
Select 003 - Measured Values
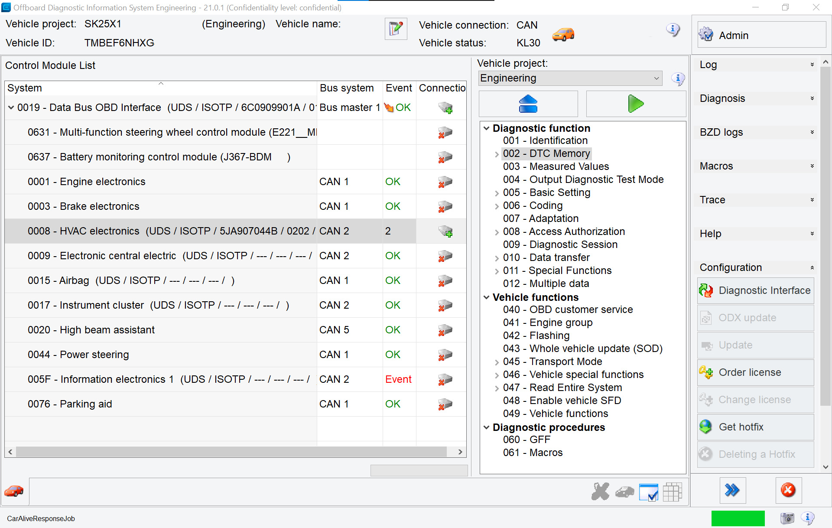[556, 166]
